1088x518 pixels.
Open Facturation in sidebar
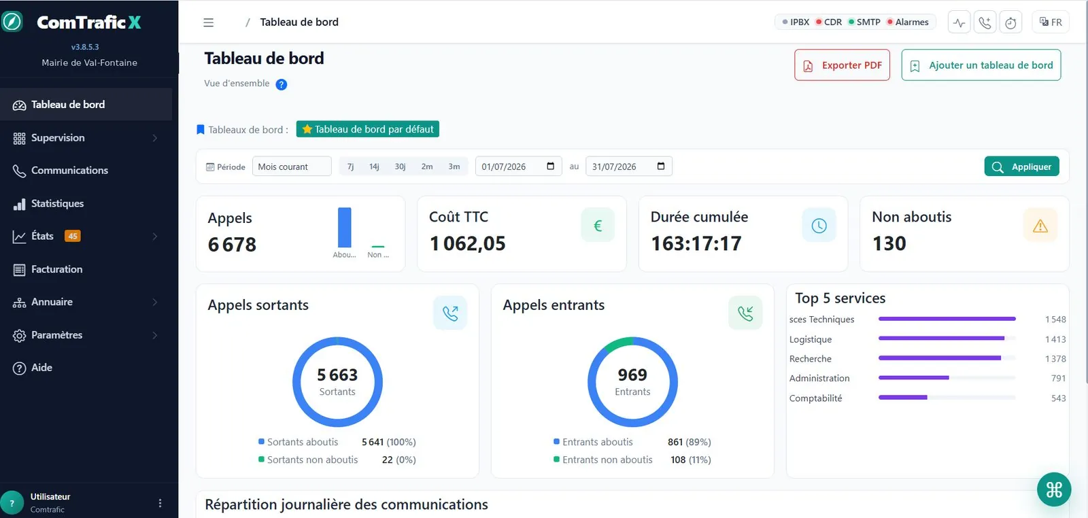(x=86, y=269)
